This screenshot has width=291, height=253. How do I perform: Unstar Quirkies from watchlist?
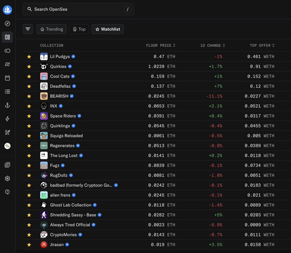click(x=29, y=66)
